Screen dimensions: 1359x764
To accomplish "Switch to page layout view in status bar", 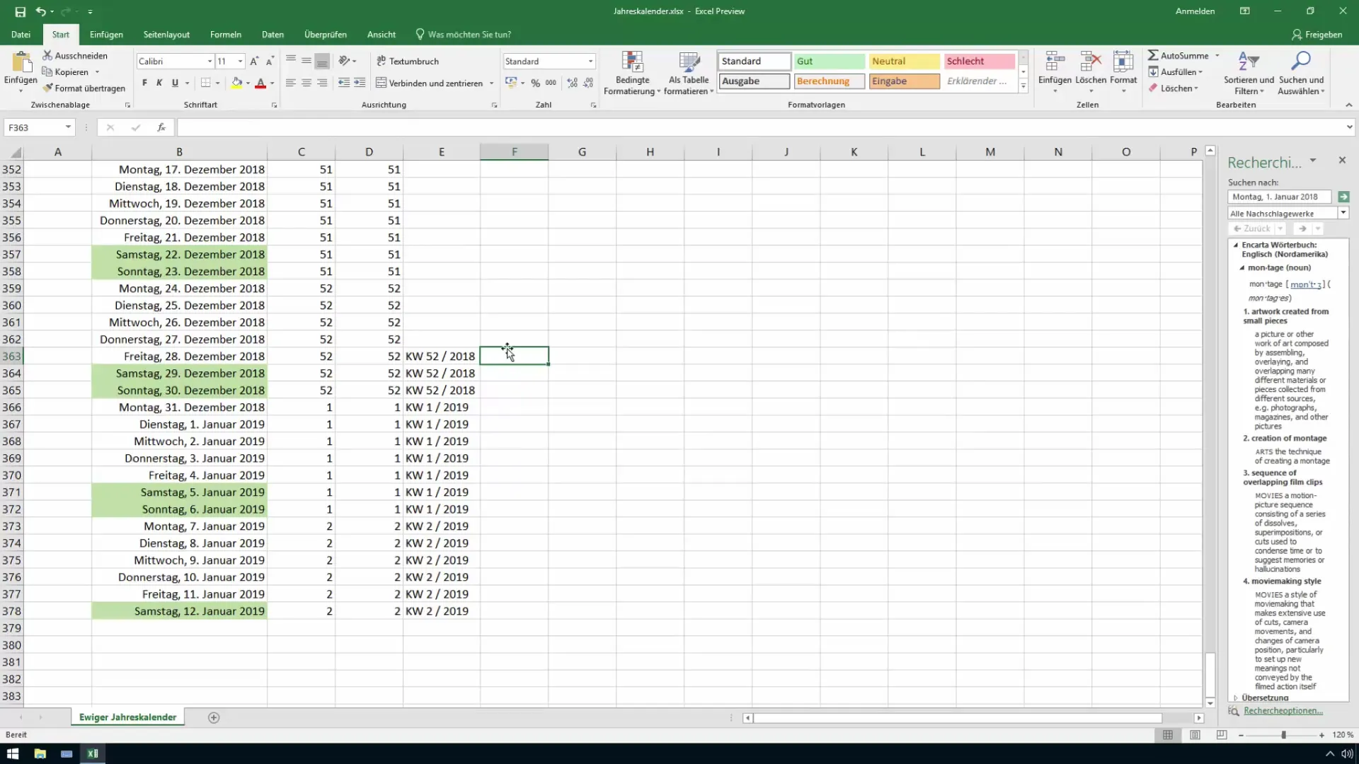I will (x=1195, y=735).
